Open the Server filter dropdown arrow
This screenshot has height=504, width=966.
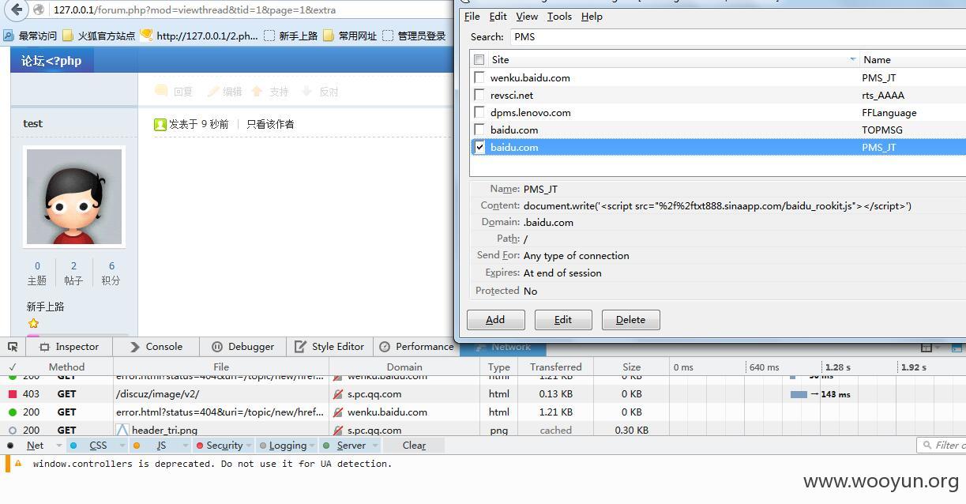374,446
